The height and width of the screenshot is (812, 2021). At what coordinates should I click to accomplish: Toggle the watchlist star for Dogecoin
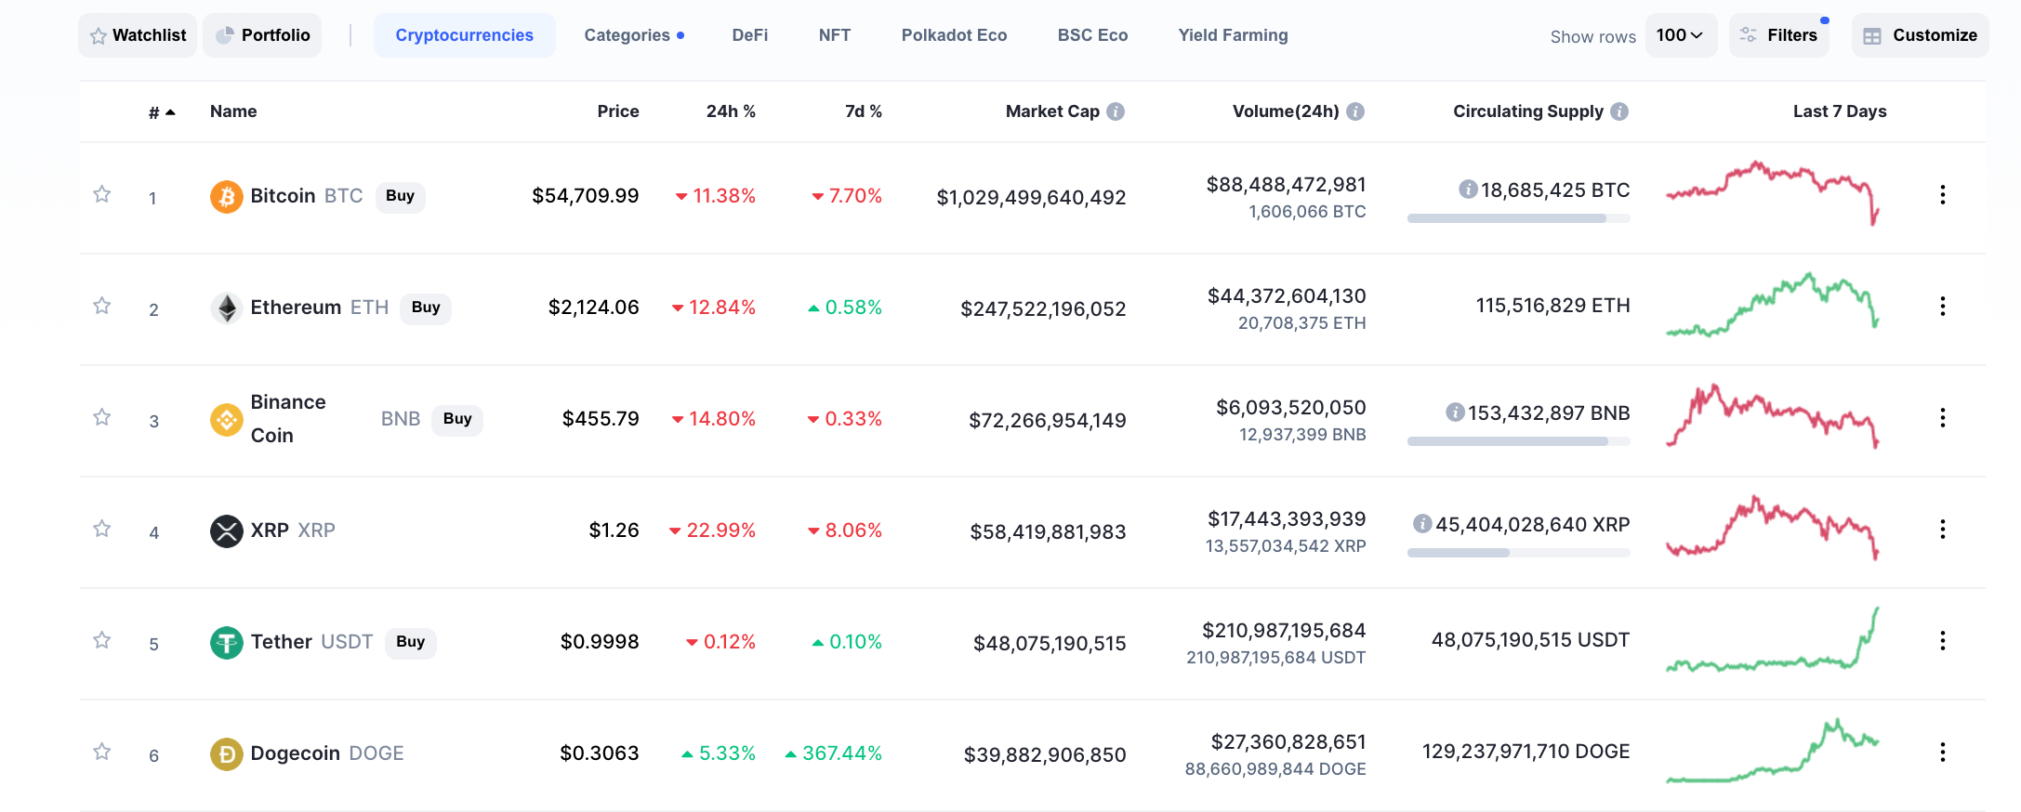pos(102,752)
